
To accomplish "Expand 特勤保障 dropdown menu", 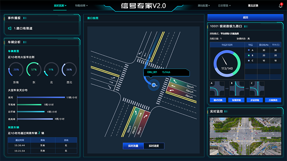I will [81, 6].
